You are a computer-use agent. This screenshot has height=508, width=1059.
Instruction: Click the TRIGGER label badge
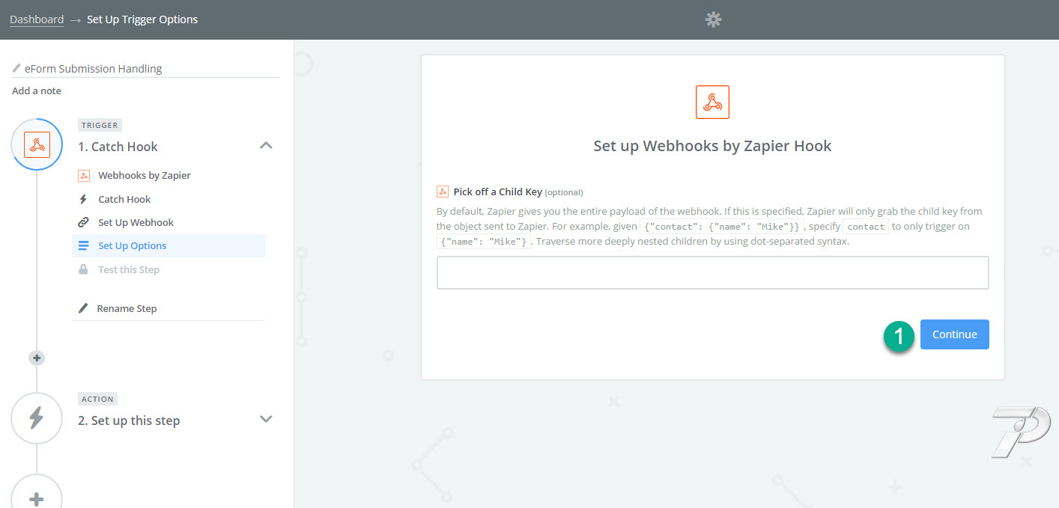(x=100, y=125)
